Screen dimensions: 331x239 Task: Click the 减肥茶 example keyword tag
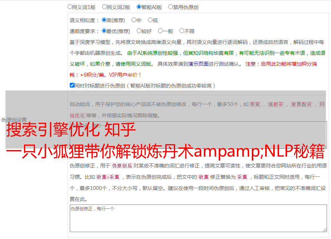(x=275, y=104)
